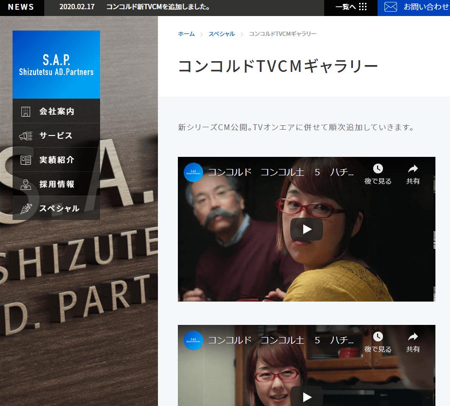Click the S.A.P. Shizutetsu AD.Partners logo

coord(56,65)
